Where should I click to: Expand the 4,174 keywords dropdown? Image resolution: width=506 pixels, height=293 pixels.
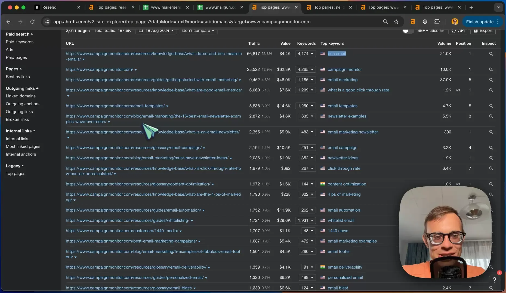[305, 54]
